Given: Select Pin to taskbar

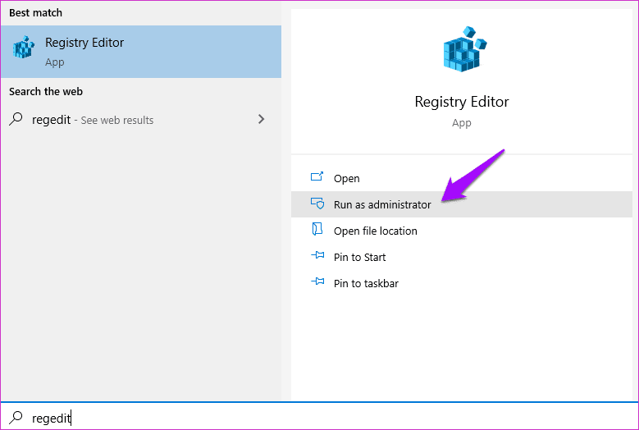Looking at the screenshot, I should pos(461,283).
